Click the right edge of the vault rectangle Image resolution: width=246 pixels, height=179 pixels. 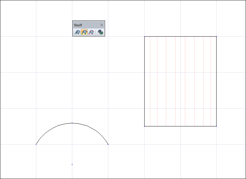point(217,81)
